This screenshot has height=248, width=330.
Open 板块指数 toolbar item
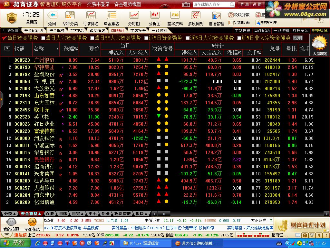[x=239, y=15]
